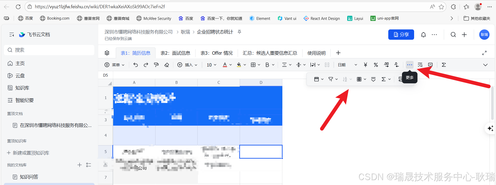Click the 更多 three-dot toolbar button
The width and height of the screenshot is (496, 185).
[x=409, y=65]
